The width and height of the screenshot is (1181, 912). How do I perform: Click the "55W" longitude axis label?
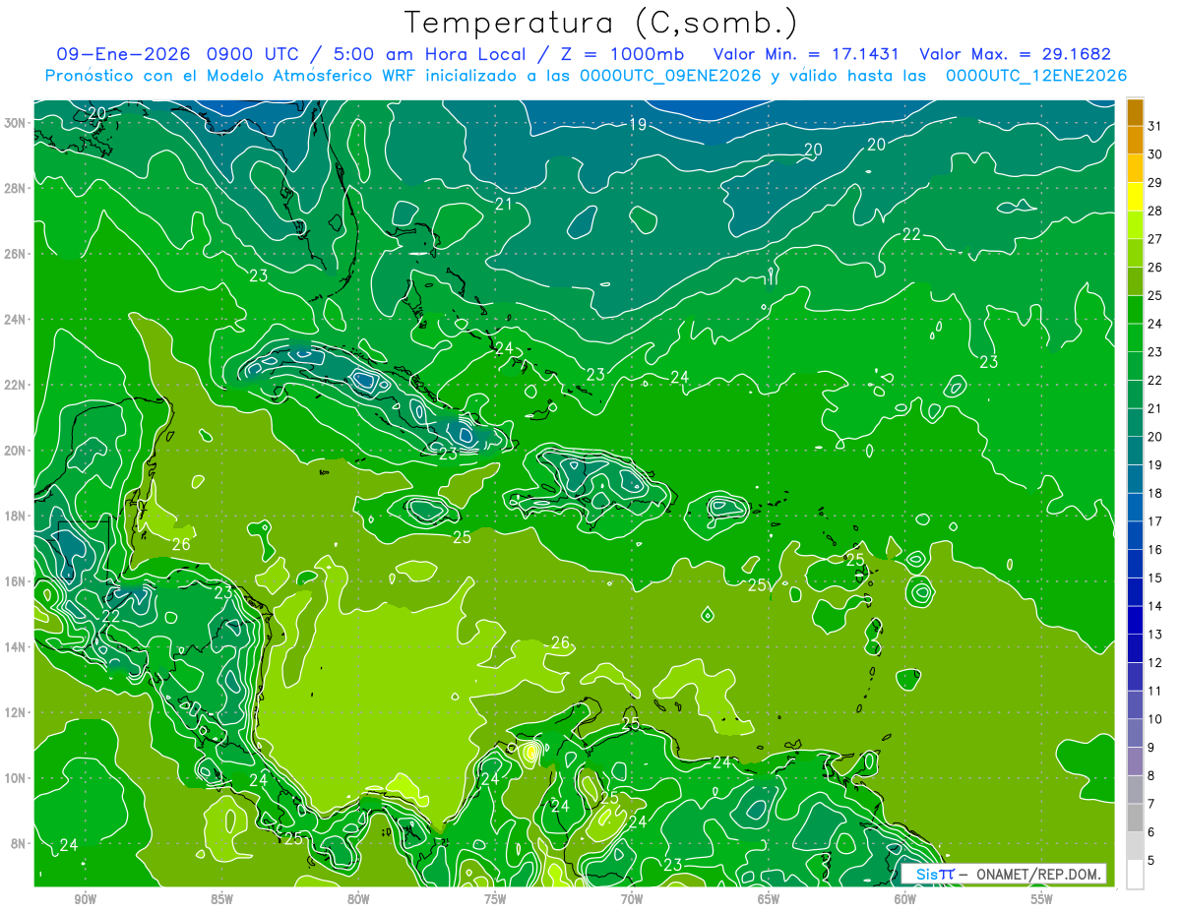(1042, 899)
